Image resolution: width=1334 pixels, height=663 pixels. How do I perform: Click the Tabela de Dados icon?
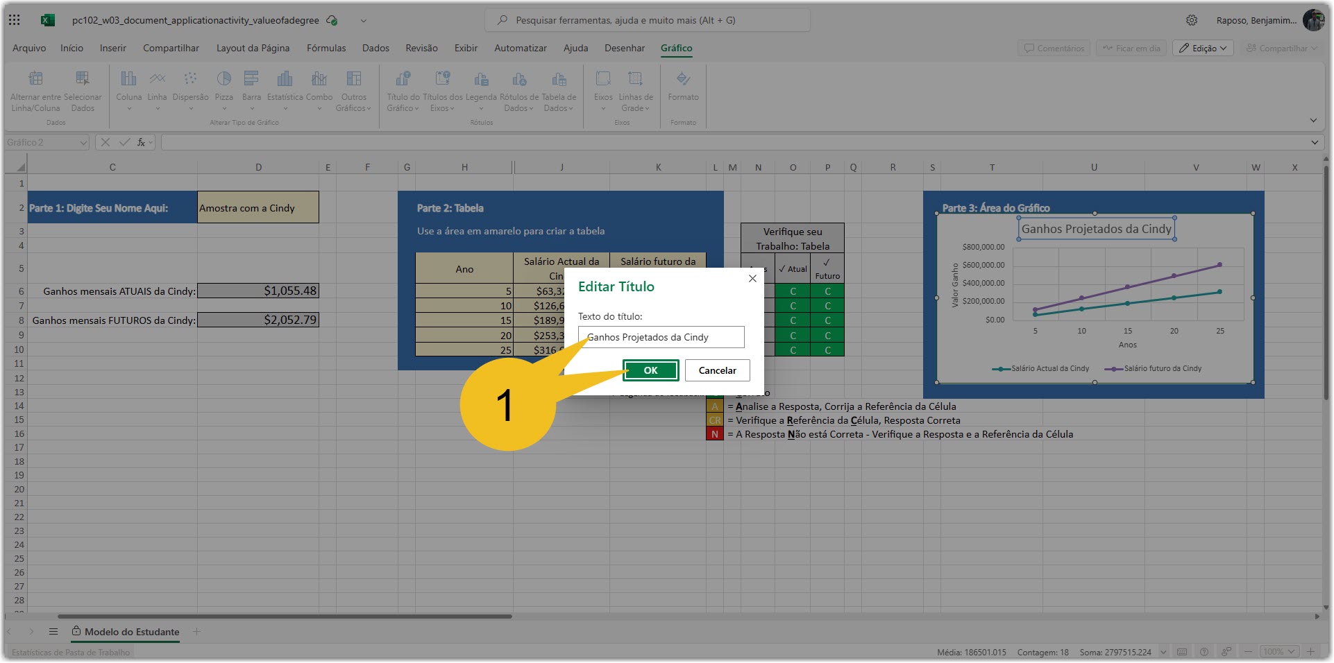[x=559, y=78]
